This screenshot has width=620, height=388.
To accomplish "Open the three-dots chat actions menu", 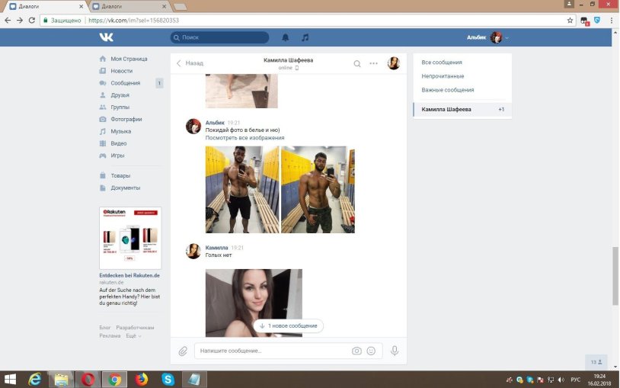I will [374, 63].
